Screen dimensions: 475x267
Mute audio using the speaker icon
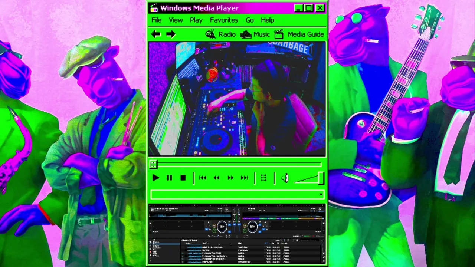point(285,178)
